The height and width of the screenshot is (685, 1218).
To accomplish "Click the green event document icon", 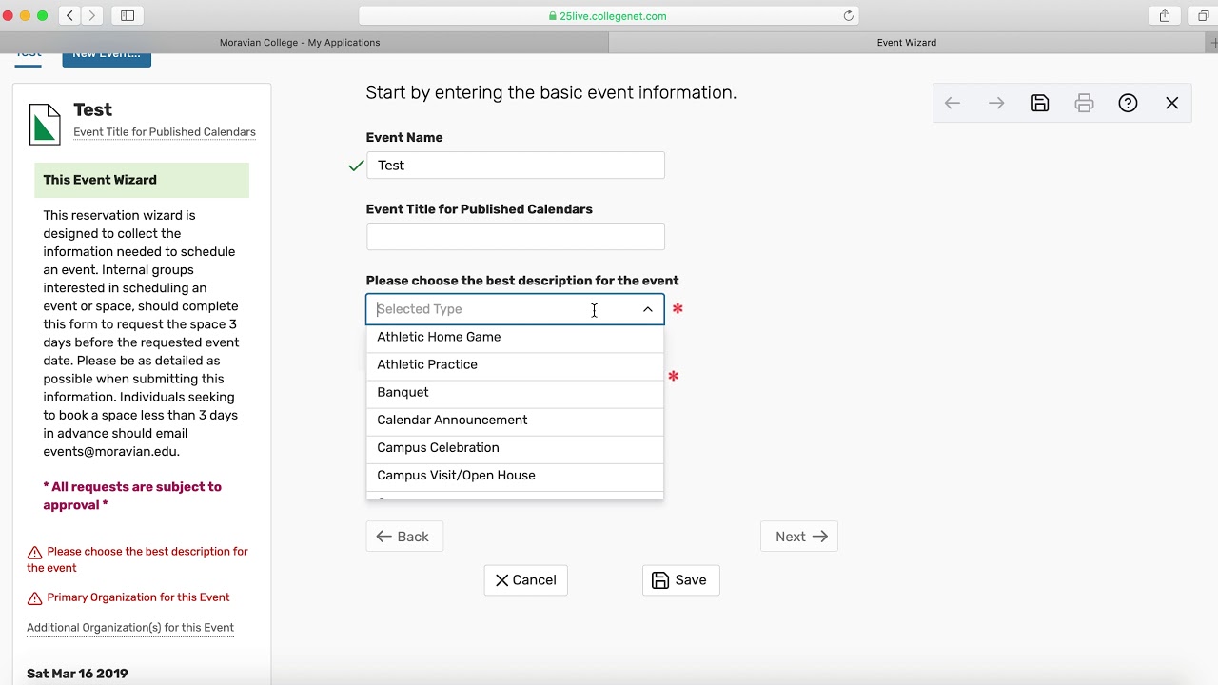I will point(45,124).
